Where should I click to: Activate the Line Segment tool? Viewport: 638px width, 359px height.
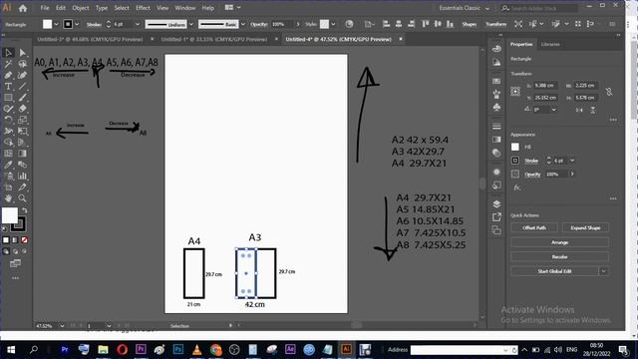click(x=22, y=87)
